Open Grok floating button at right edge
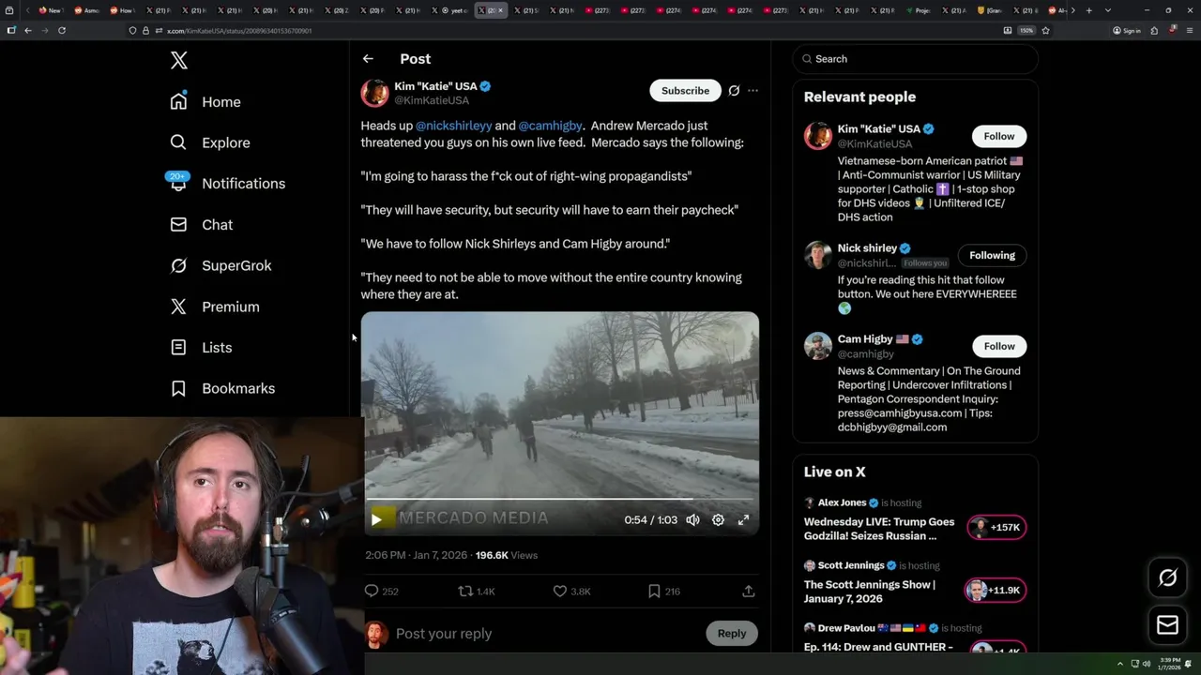Image resolution: width=1201 pixels, height=675 pixels. point(1168,578)
